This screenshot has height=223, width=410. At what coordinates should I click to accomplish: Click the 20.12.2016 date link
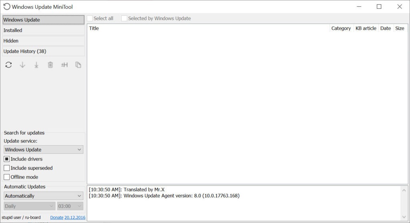click(x=75, y=217)
